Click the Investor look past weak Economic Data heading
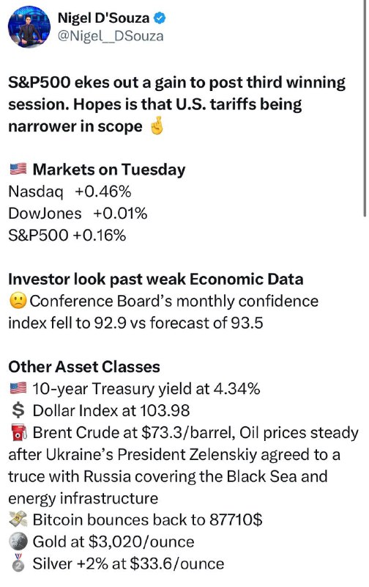Viewport: 369px width, 587px height. 156,280
